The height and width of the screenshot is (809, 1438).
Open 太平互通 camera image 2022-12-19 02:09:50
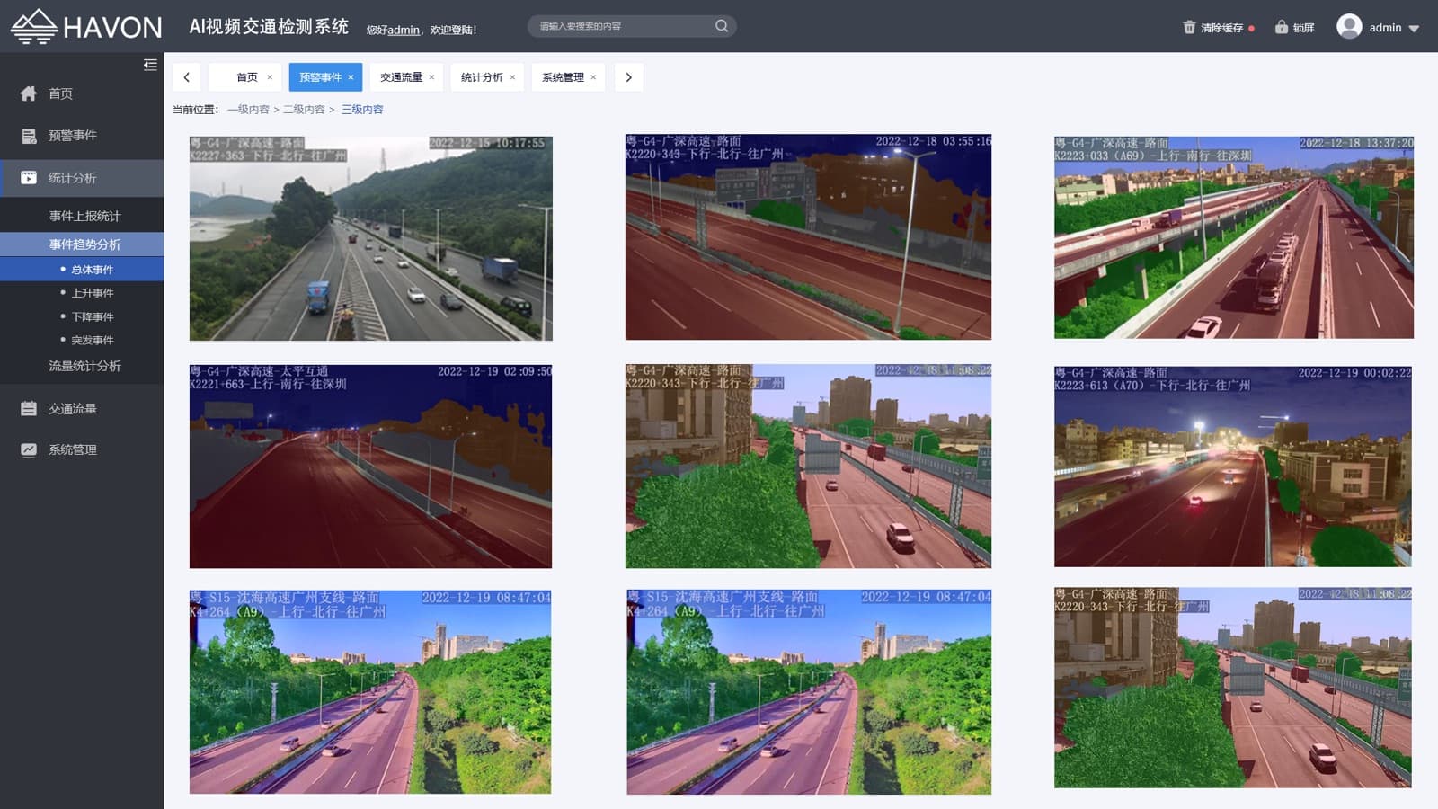tap(370, 466)
